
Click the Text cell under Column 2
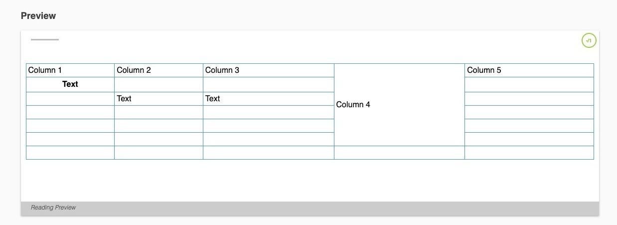[x=158, y=99]
